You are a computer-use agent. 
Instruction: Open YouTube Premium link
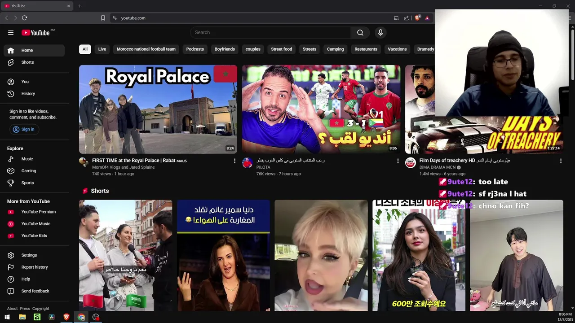coord(34,212)
